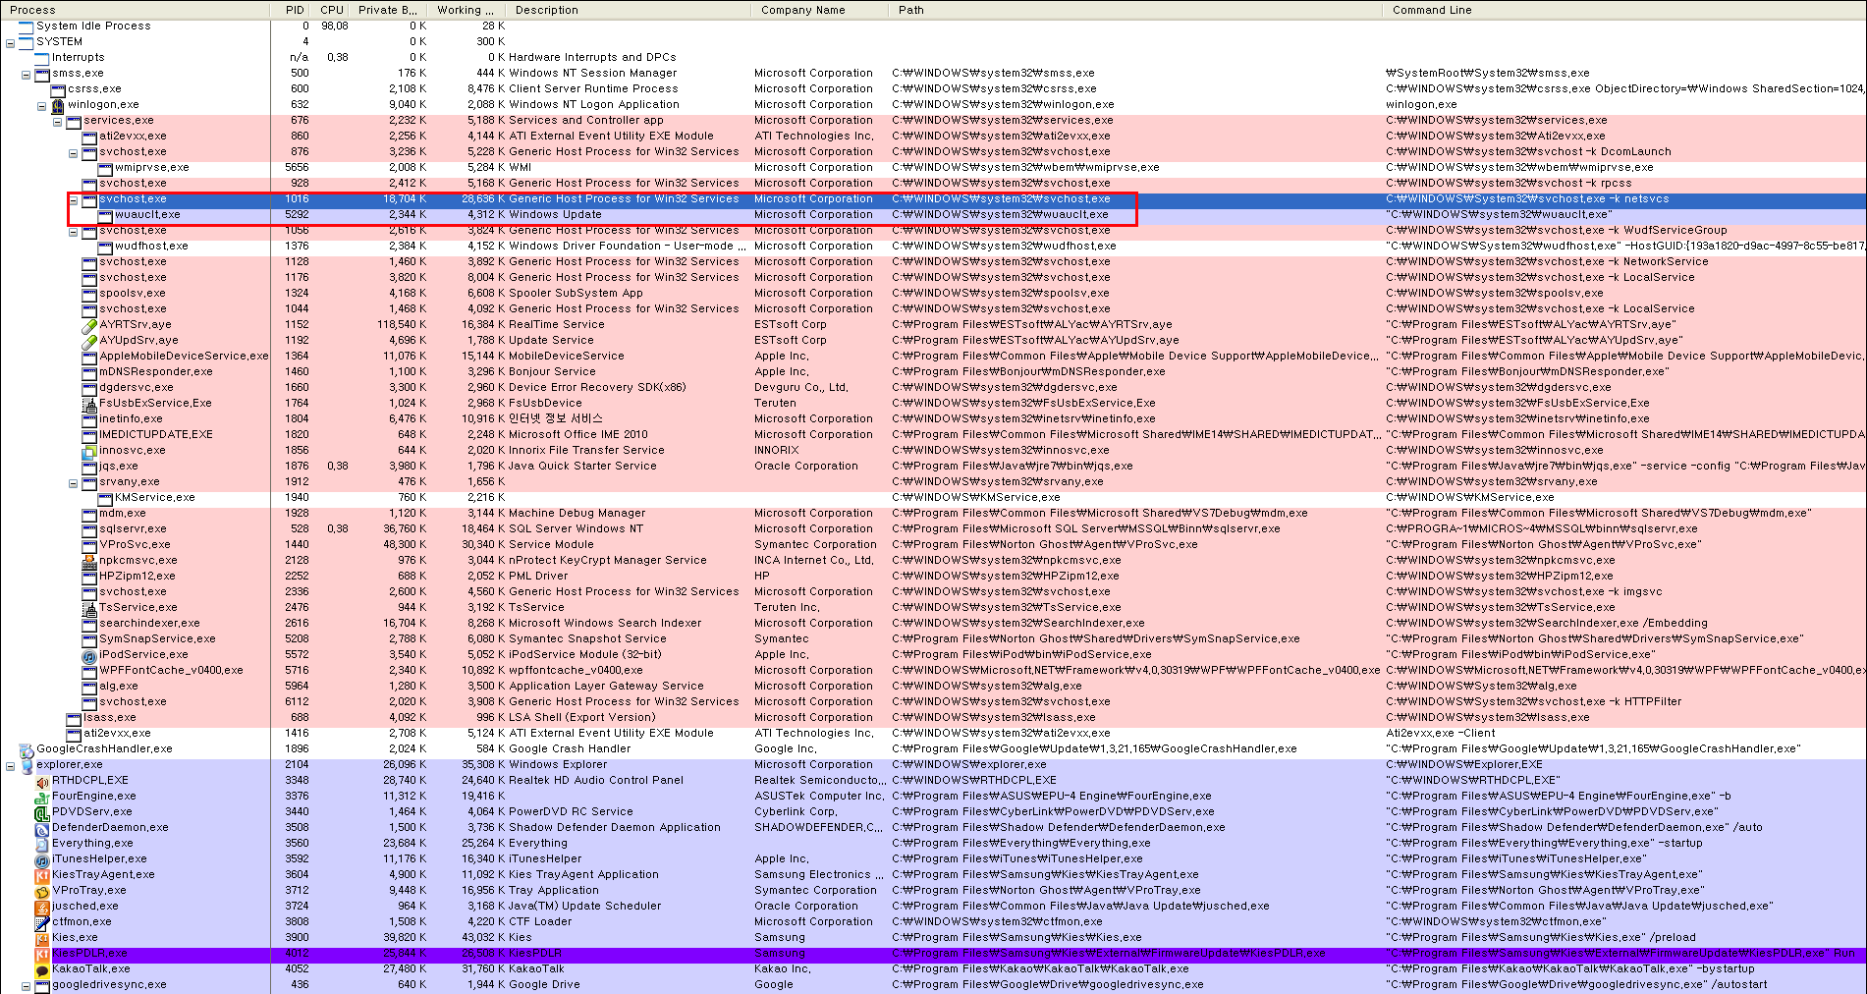1867x994 pixels.
Task: Click the Kies.exe process icon
Action: pyautogui.click(x=42, y=938)
